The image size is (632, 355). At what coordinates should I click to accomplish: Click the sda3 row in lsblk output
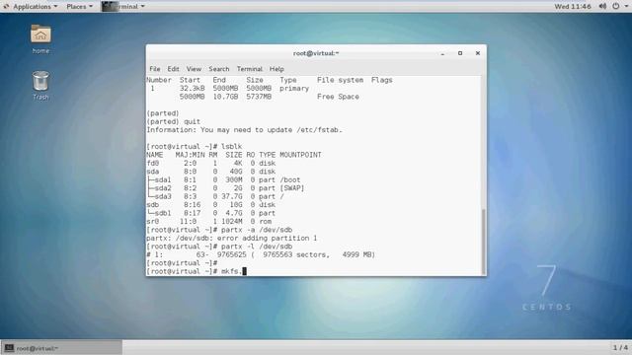(215, 196)
